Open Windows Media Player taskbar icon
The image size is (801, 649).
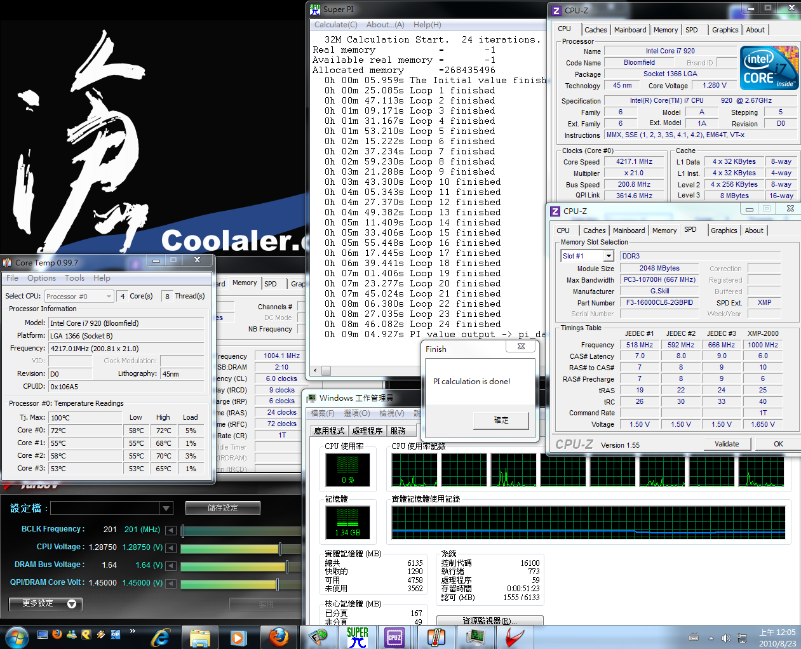tap(238, 637)
